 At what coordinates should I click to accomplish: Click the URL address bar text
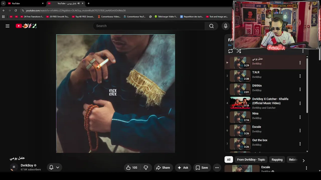click(x=76, y=10)
